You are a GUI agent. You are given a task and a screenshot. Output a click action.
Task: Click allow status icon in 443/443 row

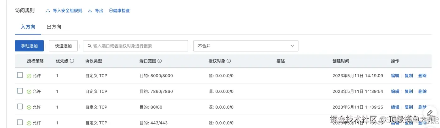coord(29,123)
